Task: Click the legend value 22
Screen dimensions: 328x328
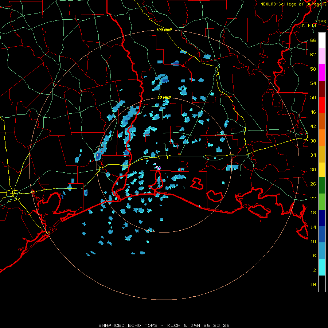Action: tap(313, 199)
